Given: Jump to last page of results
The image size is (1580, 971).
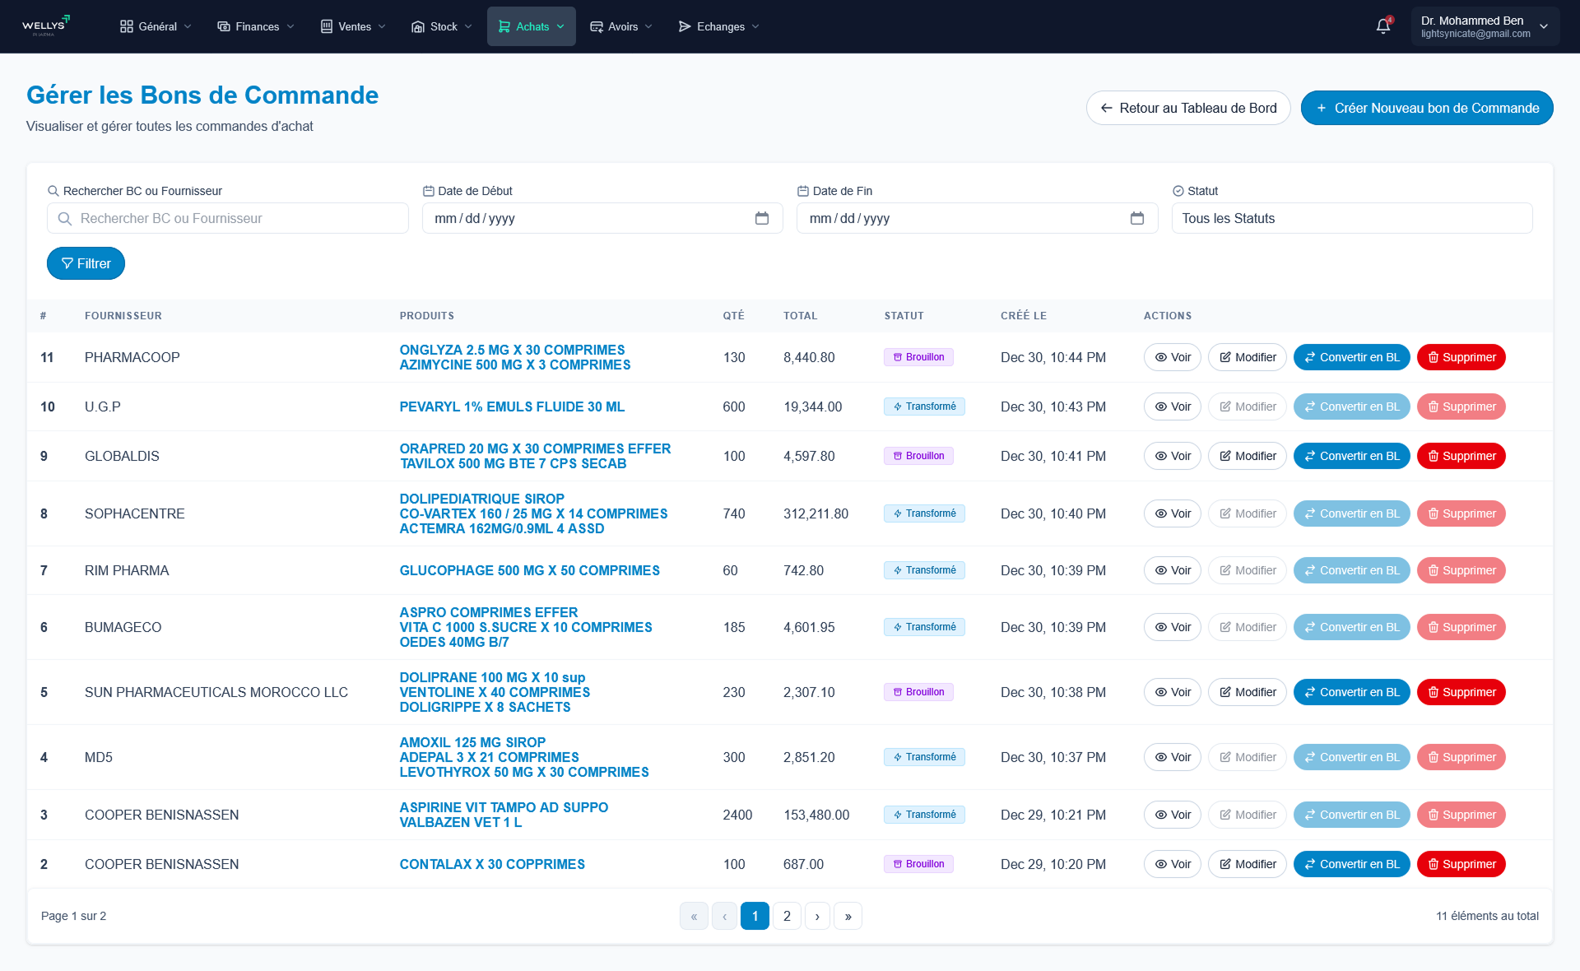Looking at the screenshot, I should point(848,916).
